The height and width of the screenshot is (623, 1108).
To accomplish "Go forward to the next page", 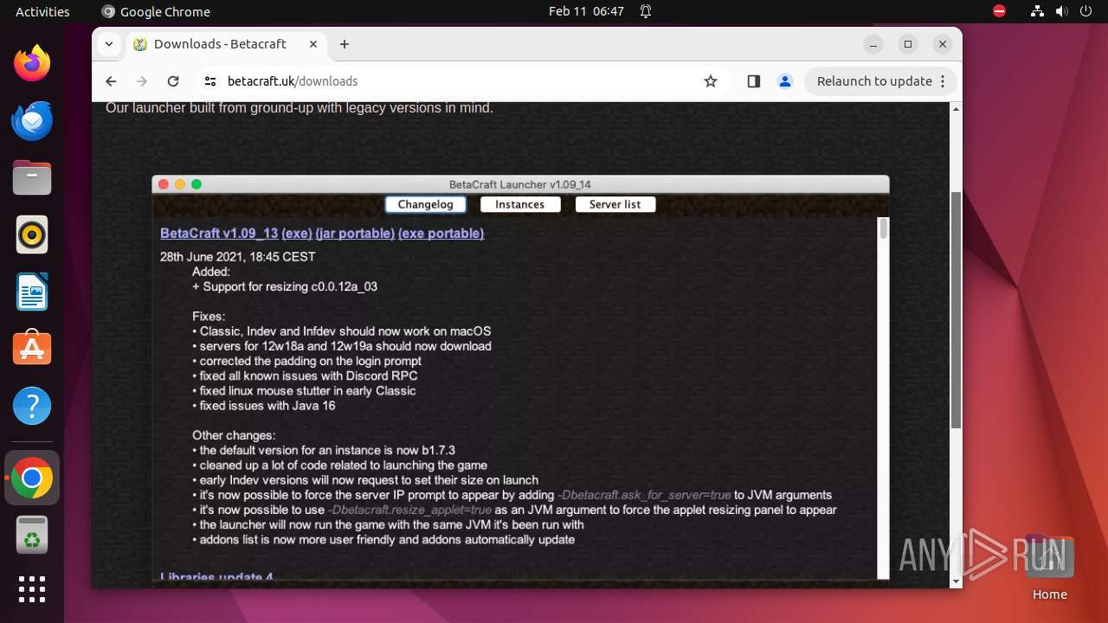I will coord(142,81).
